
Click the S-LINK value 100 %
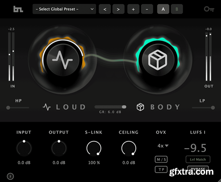94,163
